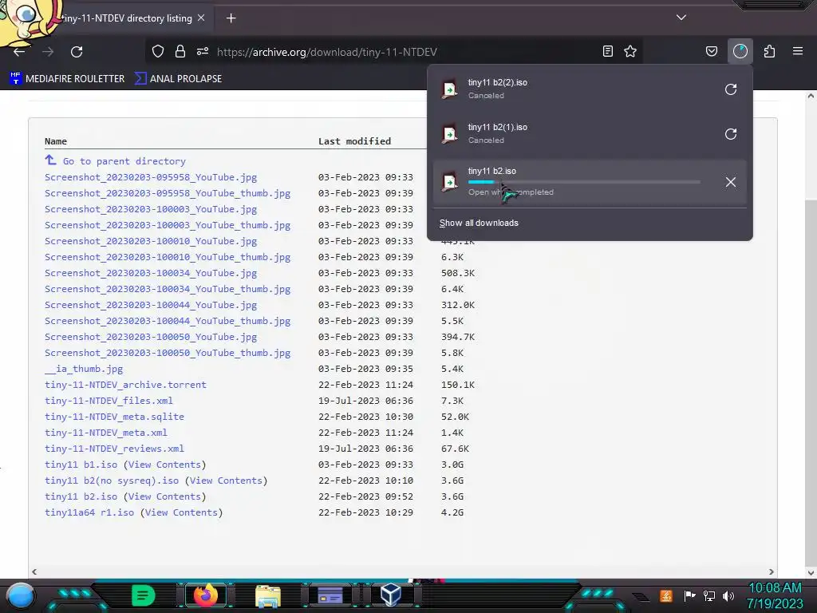The width and height of the screenshot is (817, 613).
Task: Open Screenshot_20230203-100034_YouTube.jpg
Action: (x=151, y=273)
